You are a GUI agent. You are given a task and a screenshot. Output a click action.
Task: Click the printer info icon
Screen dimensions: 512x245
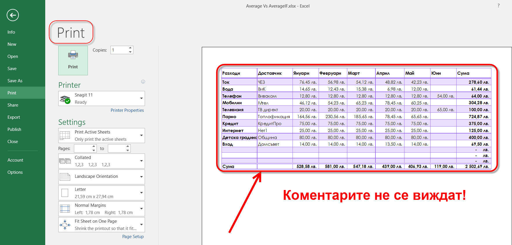143,82
